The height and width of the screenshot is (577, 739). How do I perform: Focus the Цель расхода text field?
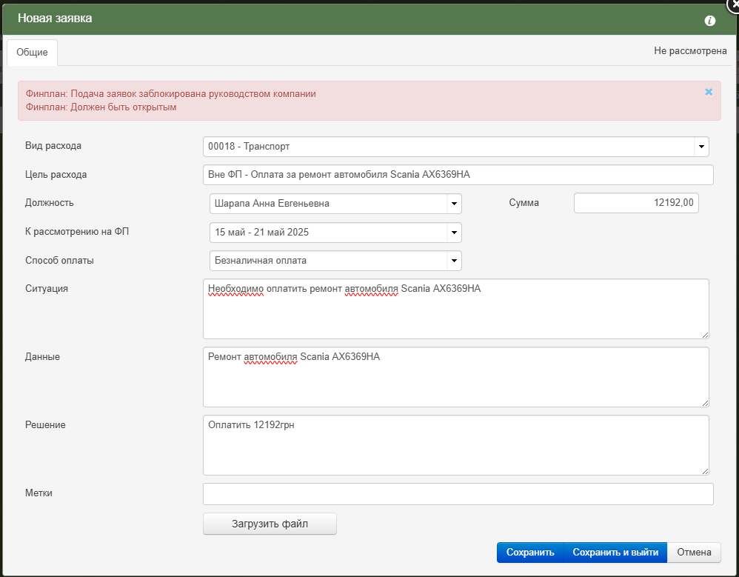(x=458, y=175)
